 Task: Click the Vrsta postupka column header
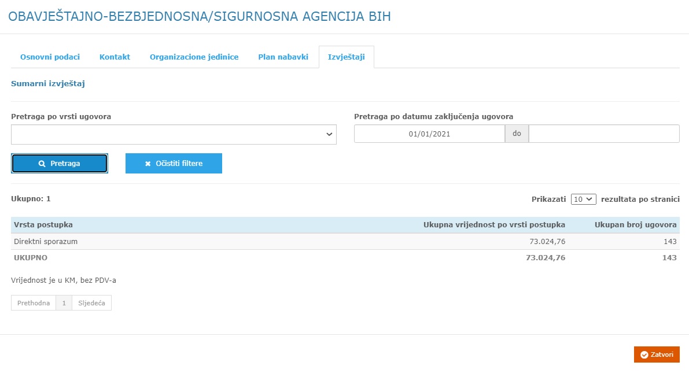[43, 224]
